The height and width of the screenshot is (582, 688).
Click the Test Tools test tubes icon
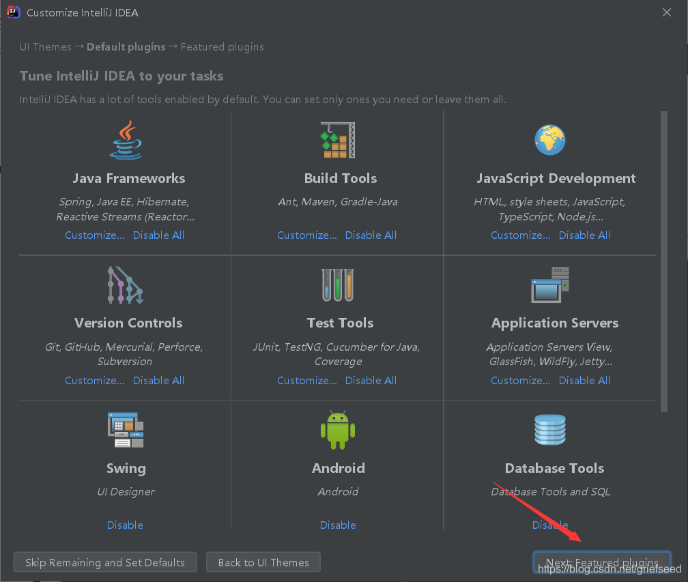[338, 285]
